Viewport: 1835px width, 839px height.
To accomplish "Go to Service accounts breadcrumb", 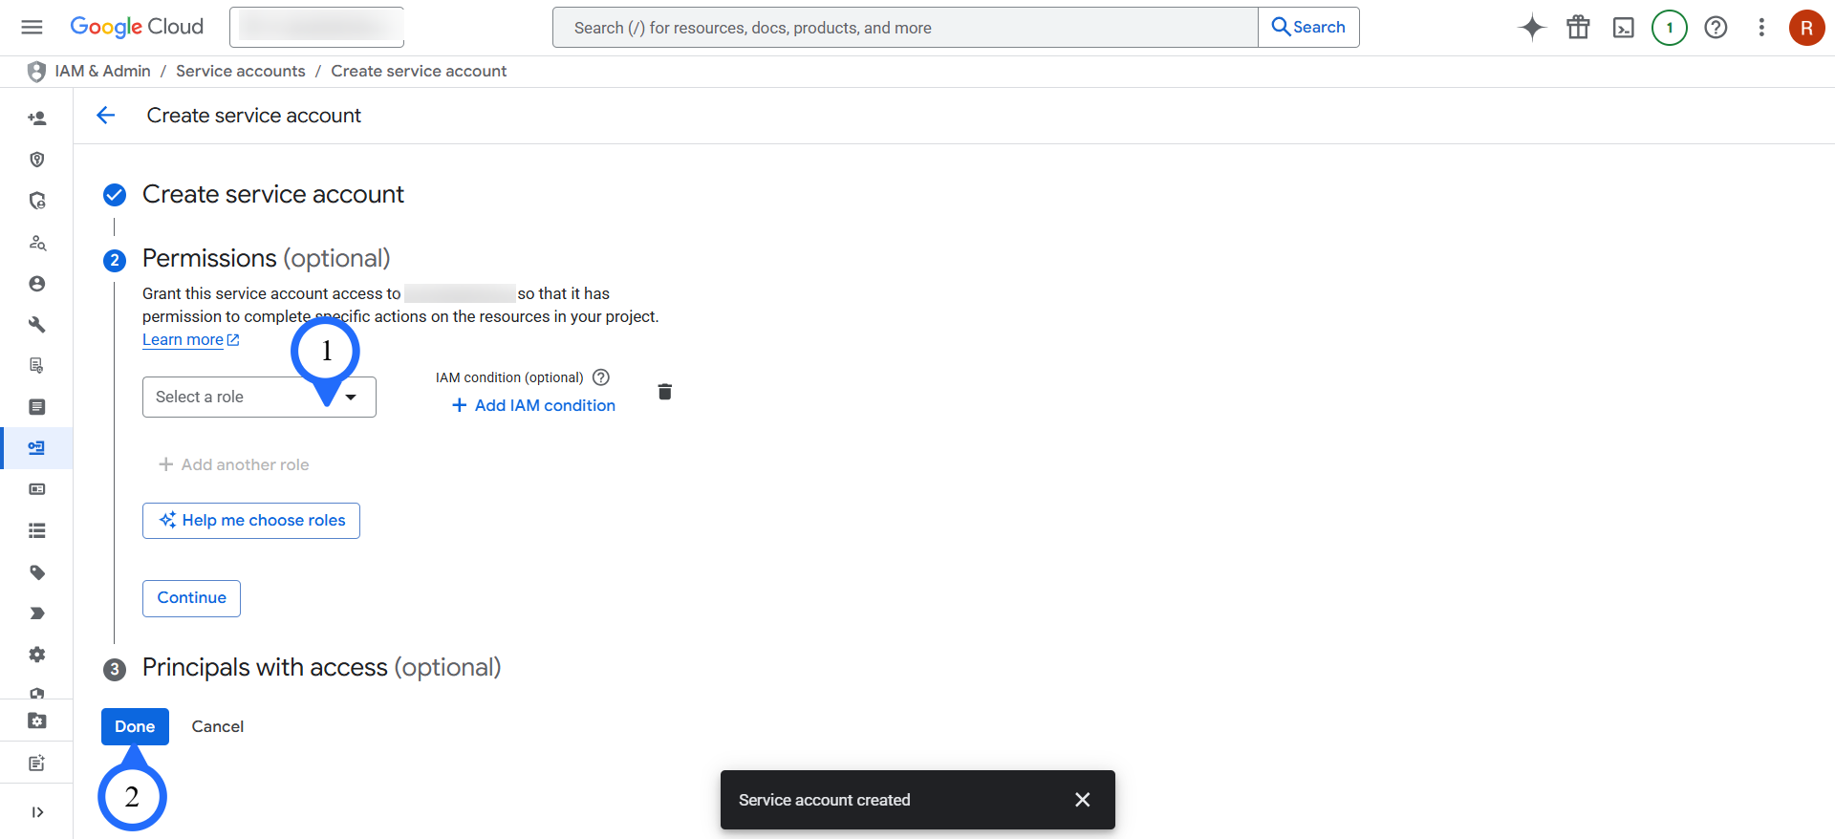I will point(241,72).
